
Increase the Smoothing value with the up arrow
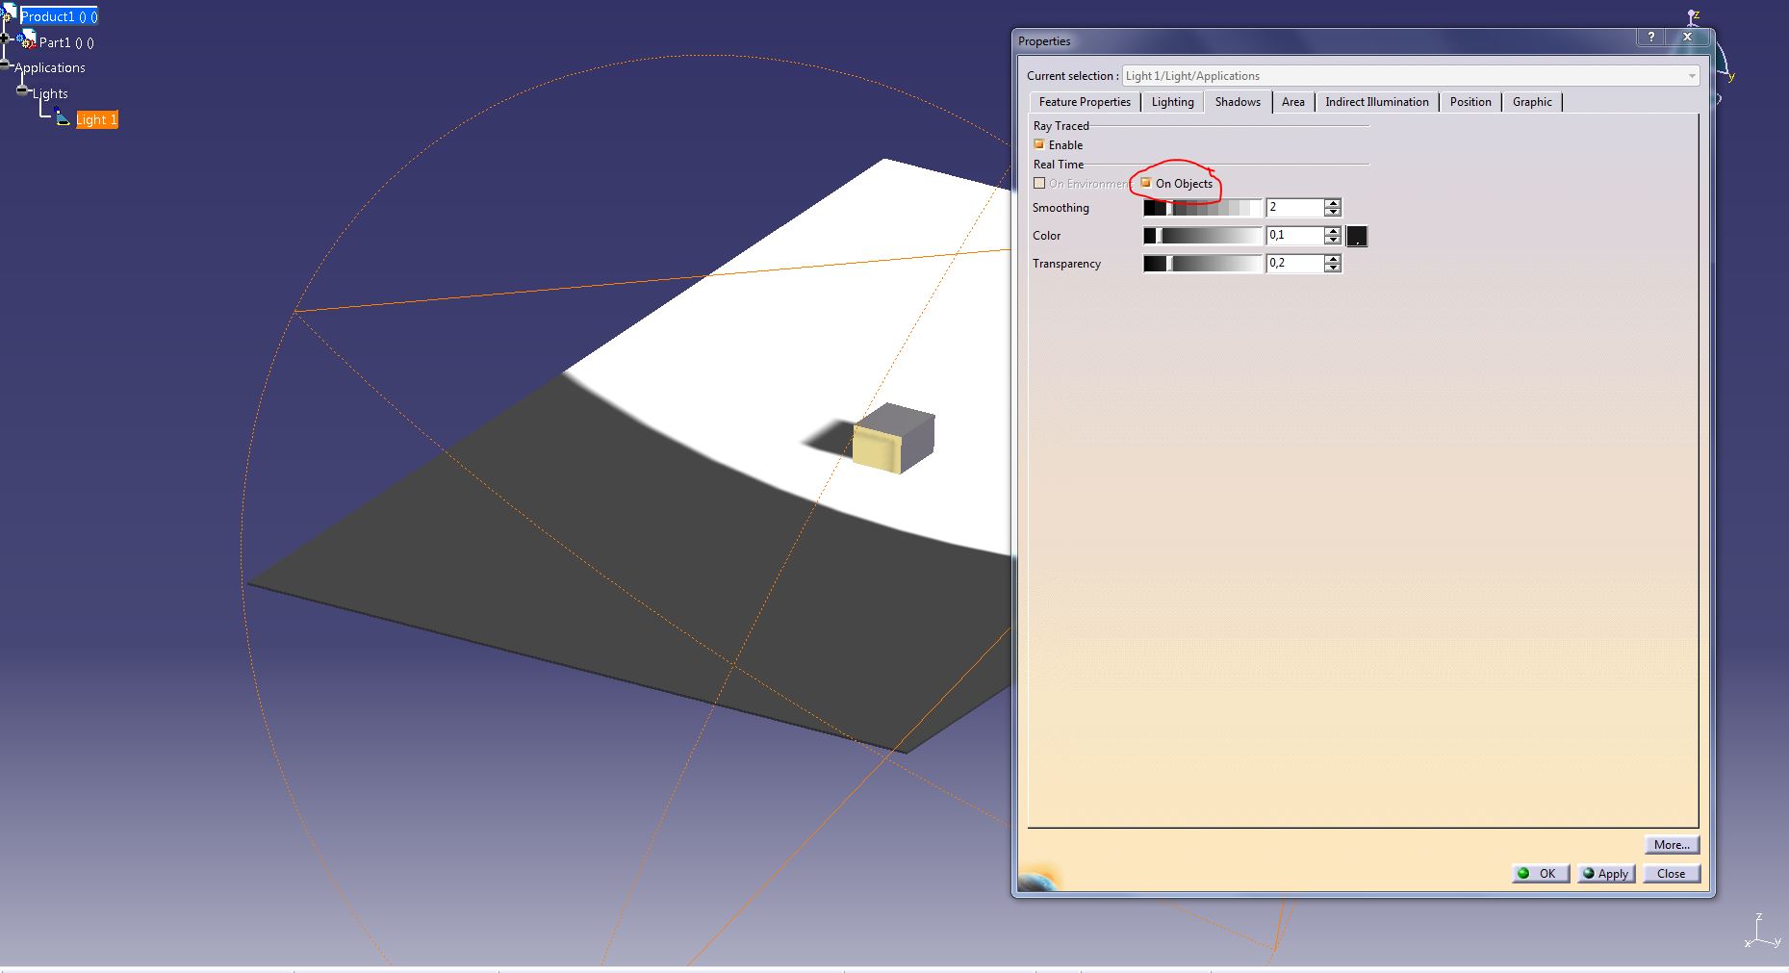[1333, 203]
